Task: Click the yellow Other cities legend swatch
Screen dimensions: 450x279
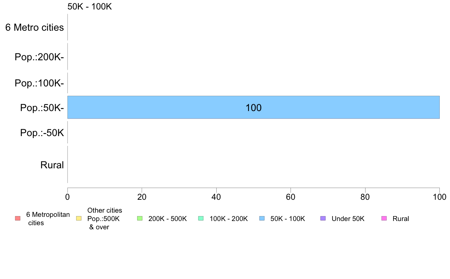Action: [x=79, y=218]
